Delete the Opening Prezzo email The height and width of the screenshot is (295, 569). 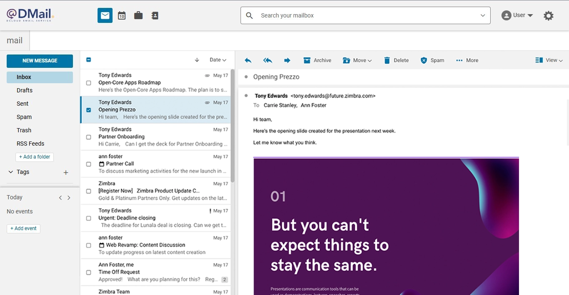[396, 60]
